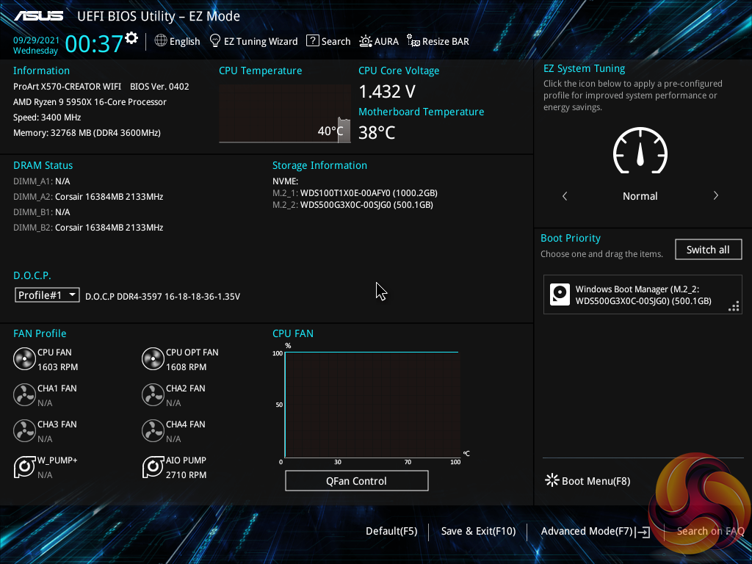Click the 2710 RPM AIO pump speed
This screenshot has height=564, width=752.
[x=186, y=475]
